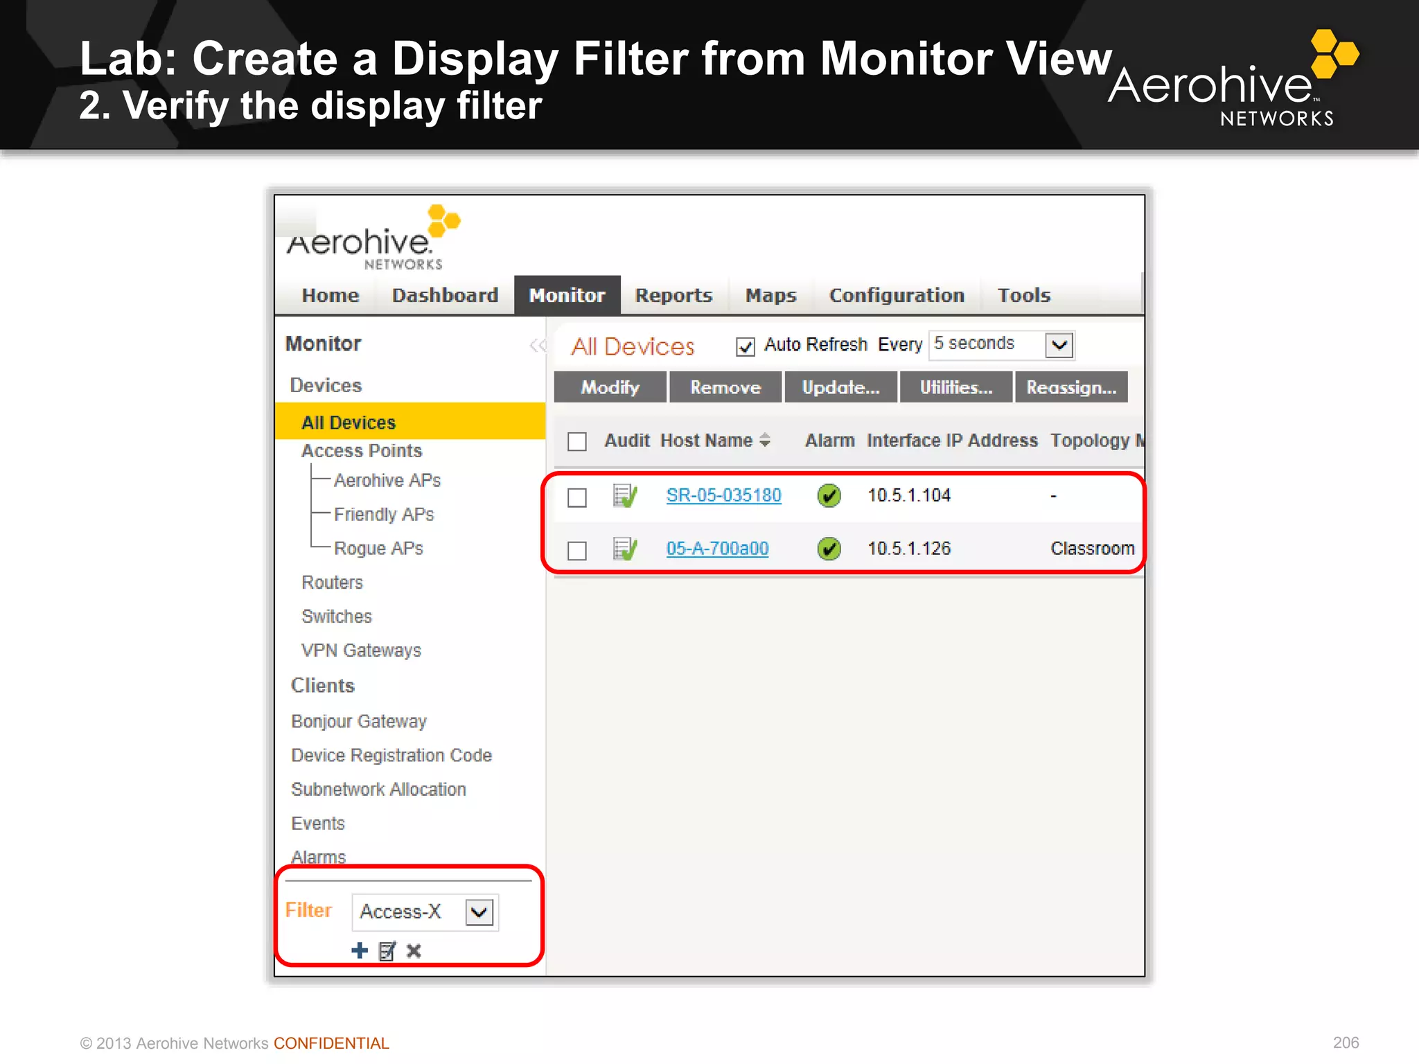Click the add filter plus icon

pos(360,950)
